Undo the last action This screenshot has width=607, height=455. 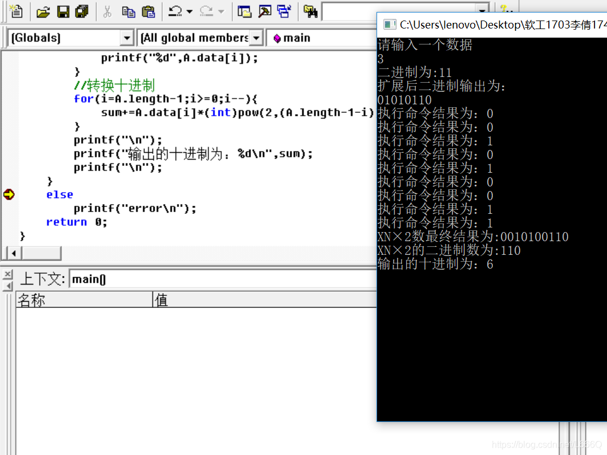click(x=175, y=11)
